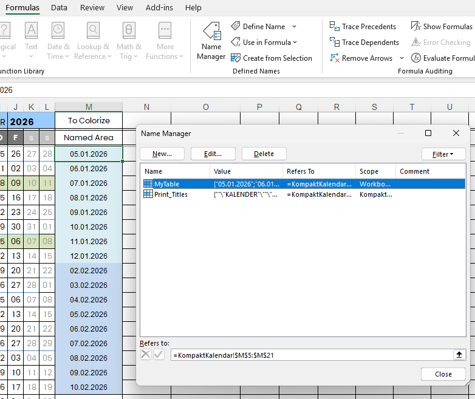Expand the Use in Formula dropdown
Image resolution: width=475 pixels, height=399 pixels.
(x=295, y=43)
